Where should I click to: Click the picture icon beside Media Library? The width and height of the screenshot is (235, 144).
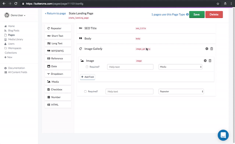[5, 40]
